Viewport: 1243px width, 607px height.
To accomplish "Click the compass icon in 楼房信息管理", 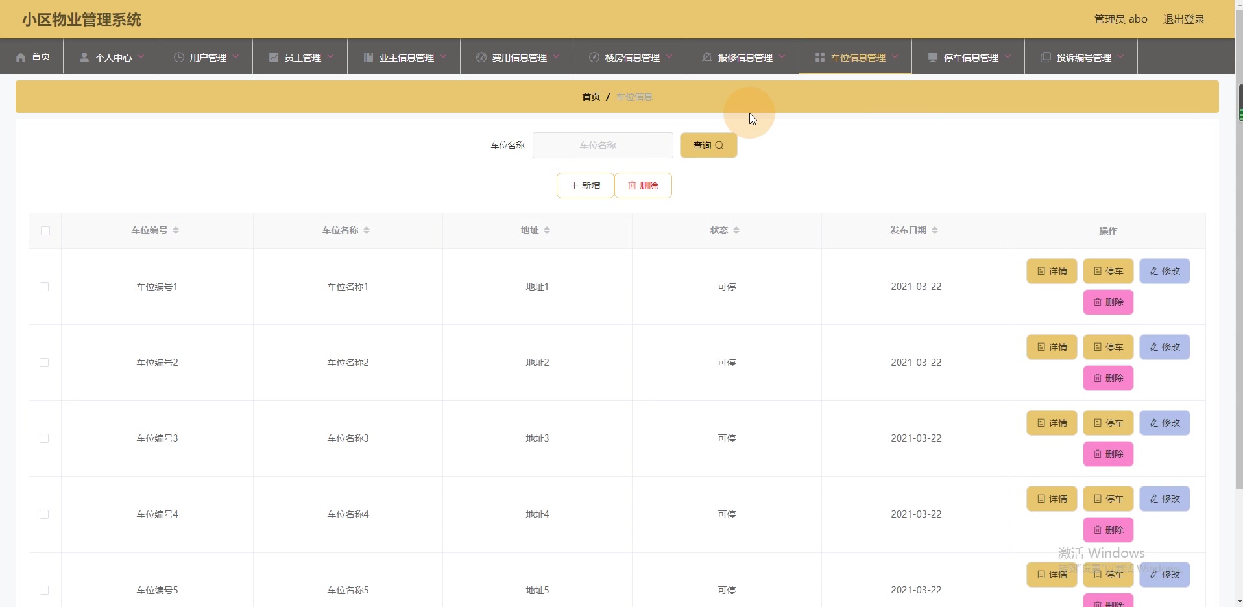I will tap(594, 57).
